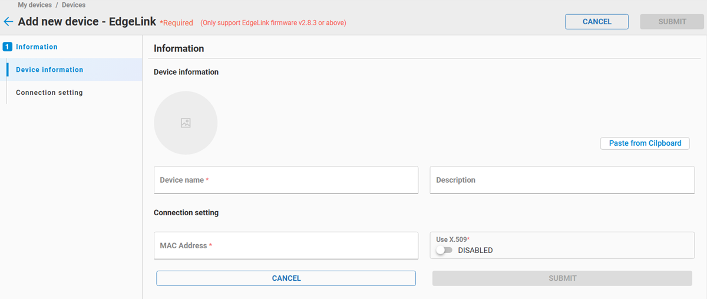Toggle the Use X.509 switch

tap(444, 251)
